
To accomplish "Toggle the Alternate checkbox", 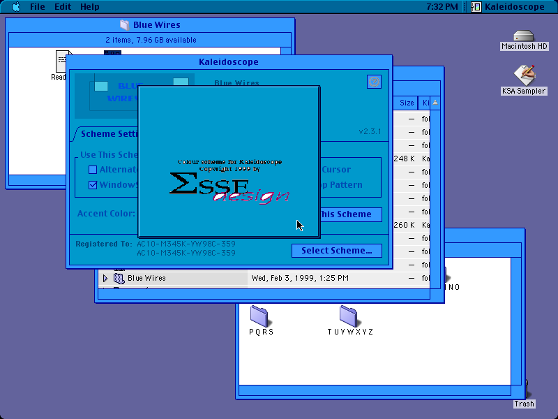I will click(x=93, y=170).
